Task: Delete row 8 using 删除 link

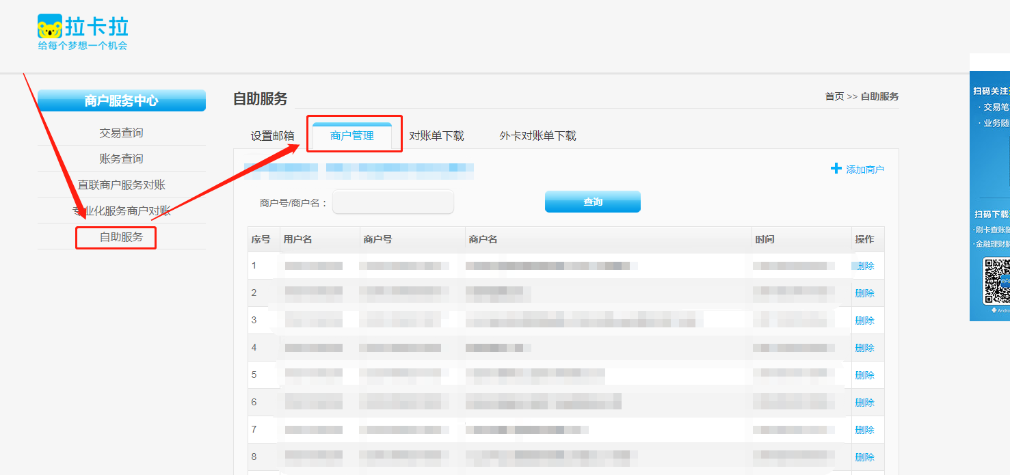Action: (x=865, y=457)
